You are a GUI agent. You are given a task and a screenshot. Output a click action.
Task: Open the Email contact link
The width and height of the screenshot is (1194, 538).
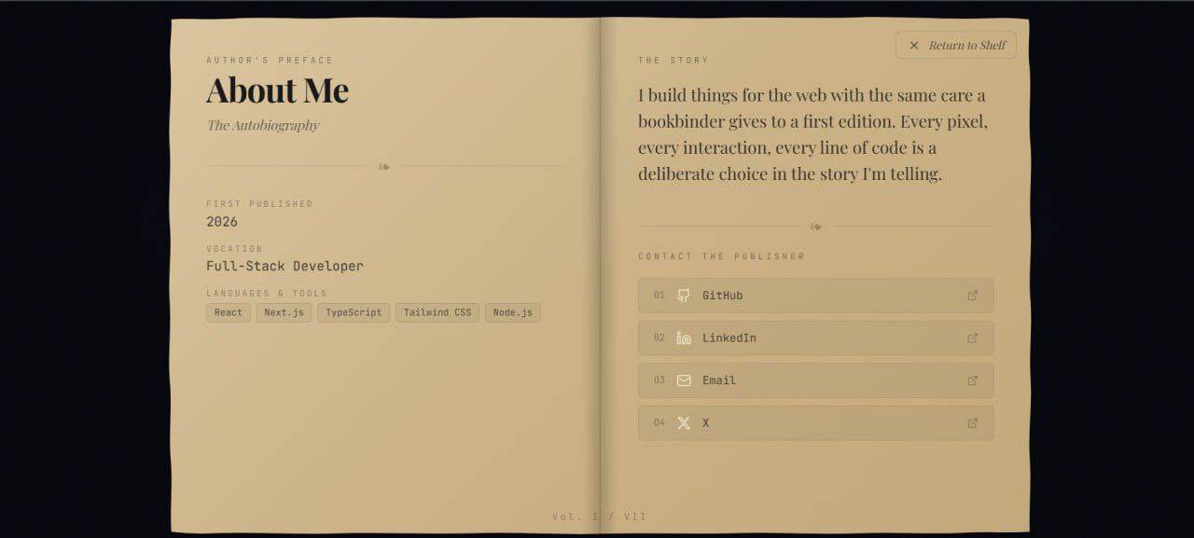pos(816,380)
